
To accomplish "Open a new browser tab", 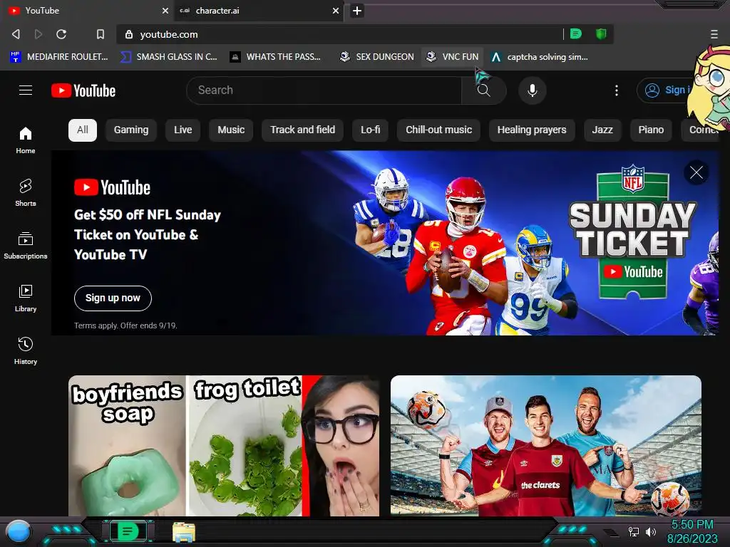I will pos(357,11).
